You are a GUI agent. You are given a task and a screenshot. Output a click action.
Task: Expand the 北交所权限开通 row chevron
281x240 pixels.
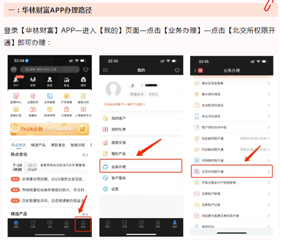[268, 171]
